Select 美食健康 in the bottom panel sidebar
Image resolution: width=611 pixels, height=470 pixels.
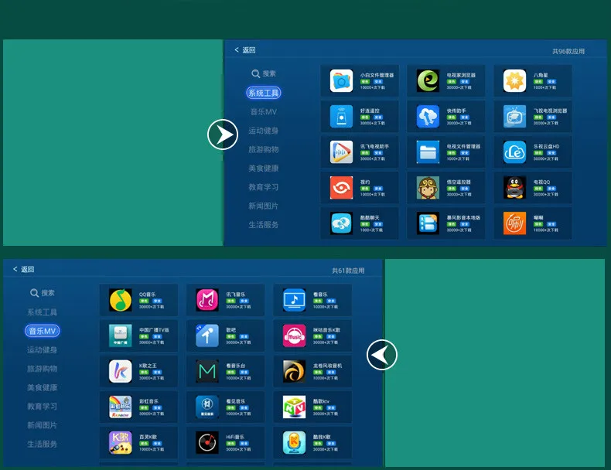(x=42, y=388)
